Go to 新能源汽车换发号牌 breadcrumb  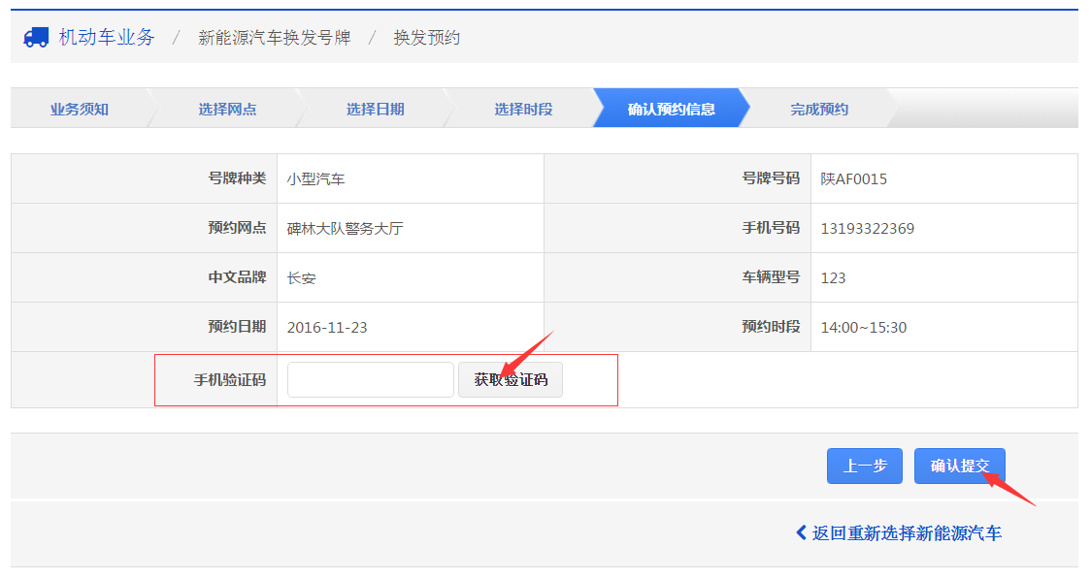pos(274,38)
